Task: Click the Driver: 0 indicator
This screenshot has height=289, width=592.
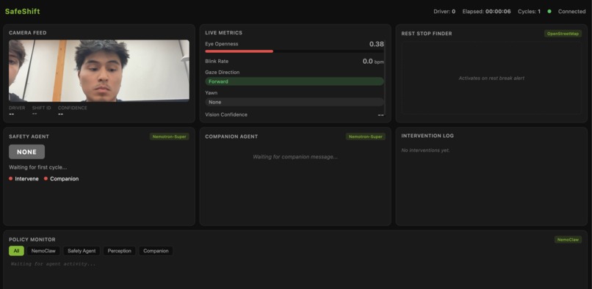Action: (444, 11)
